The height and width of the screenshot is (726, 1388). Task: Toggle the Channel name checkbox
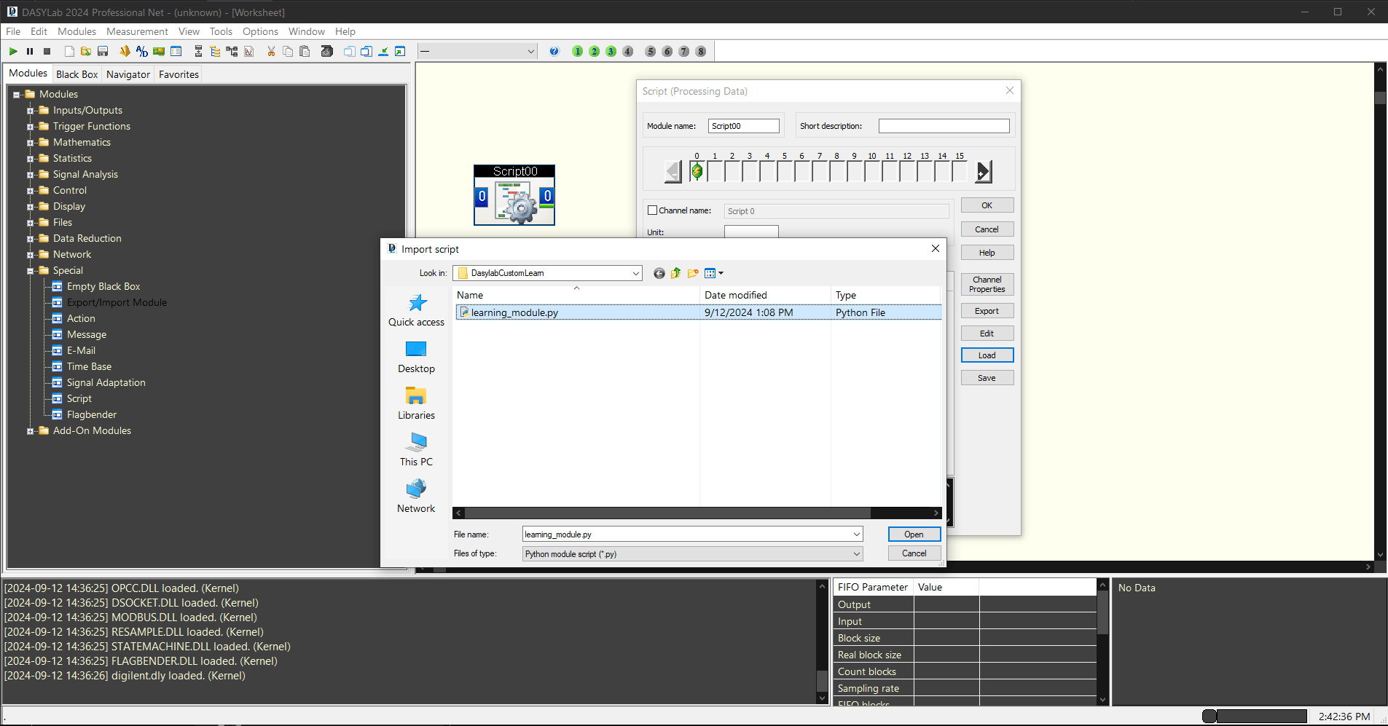tap(653, 210)
